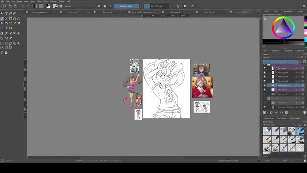Toggle the Vertical Mirror tool
Screen dimensions: 307x173
coord(185,6)
